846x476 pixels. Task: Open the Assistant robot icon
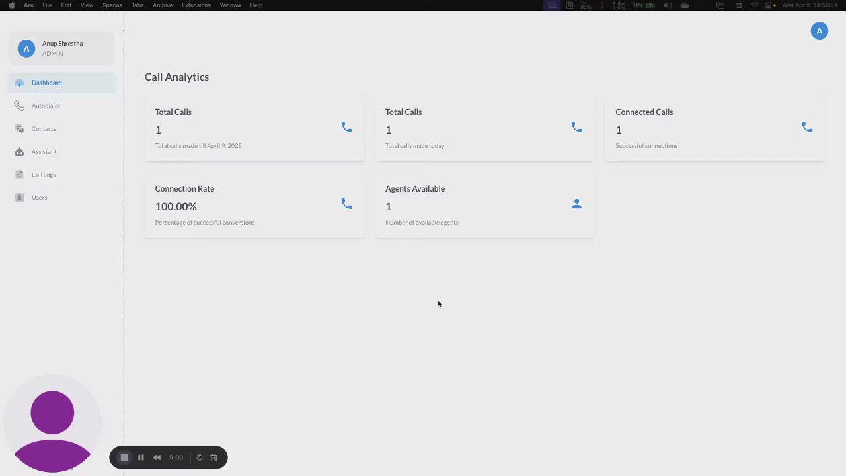[19, 152]
